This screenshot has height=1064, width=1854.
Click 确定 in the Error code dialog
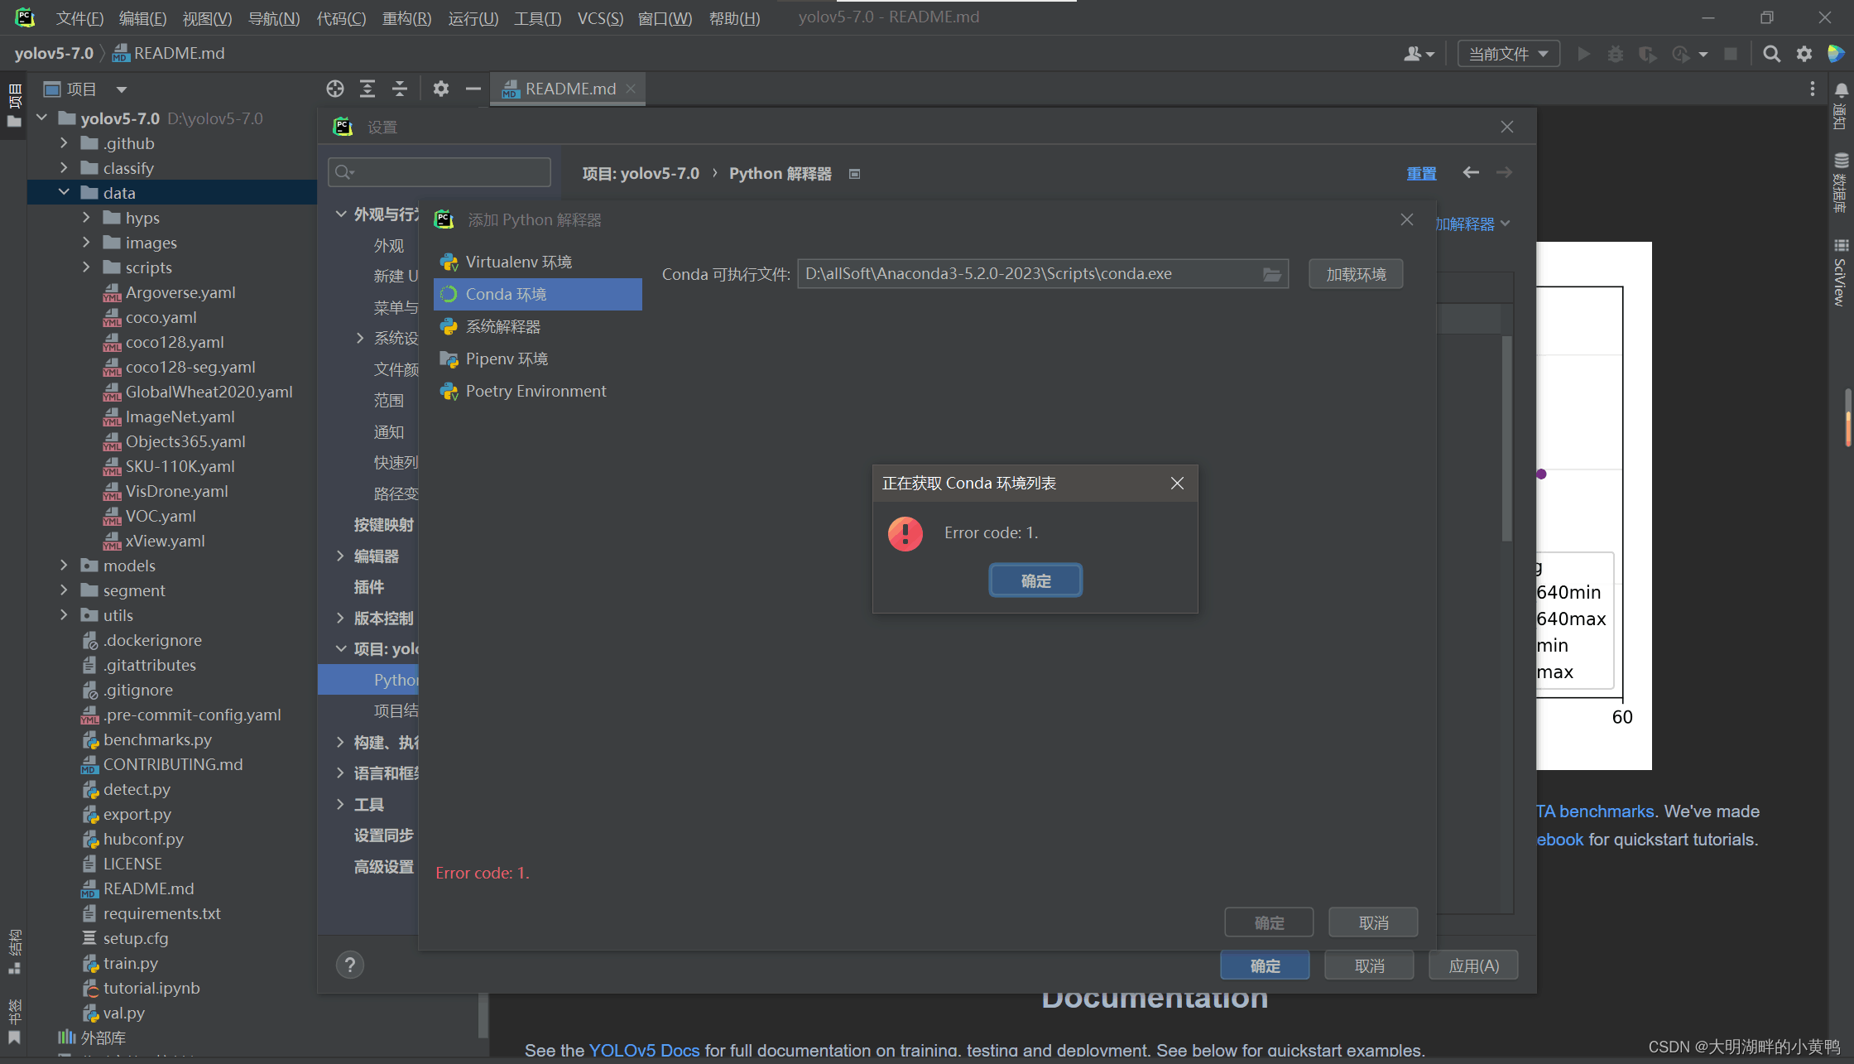(1035, 580)
